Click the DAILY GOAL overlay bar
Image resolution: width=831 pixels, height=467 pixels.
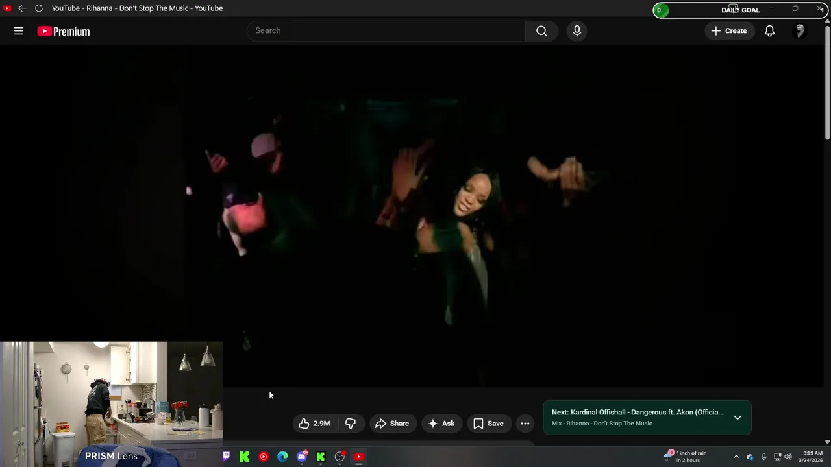tap(740, 10)
